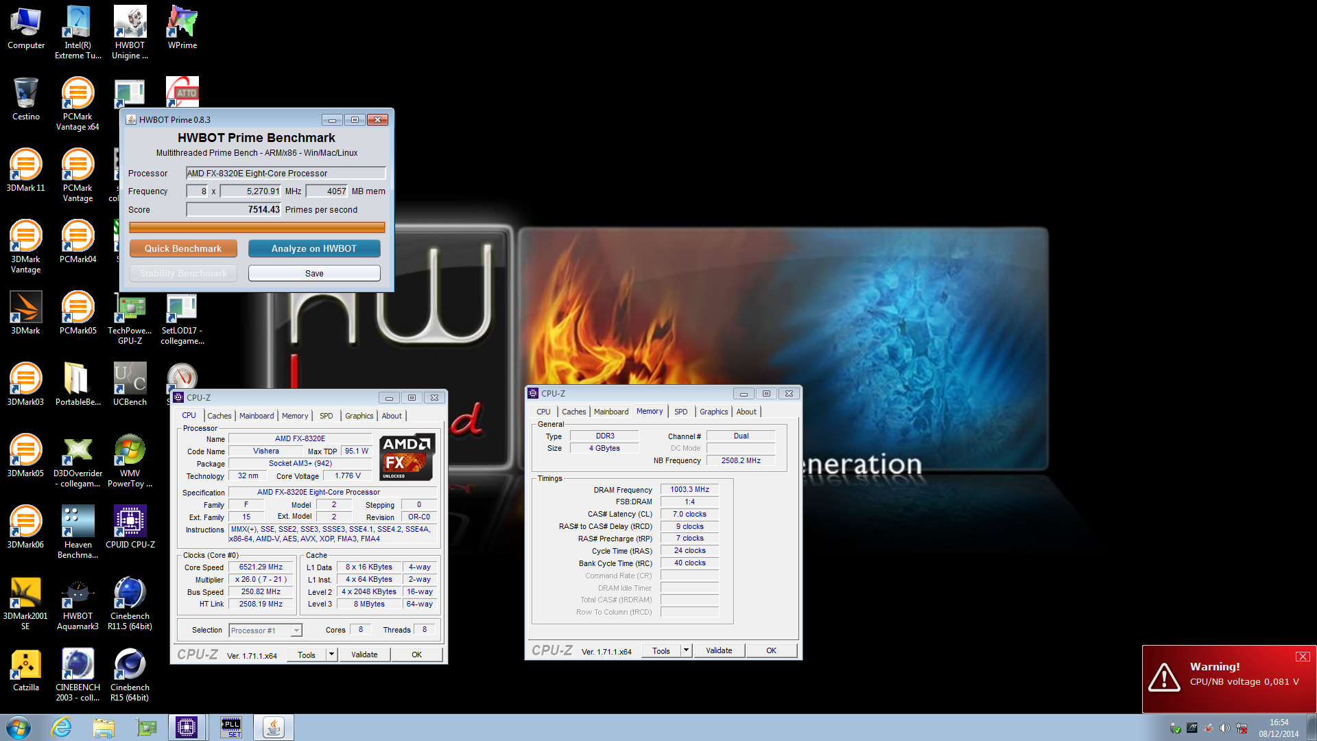Launch HWBOT Unigine desktop shortcut
Viewport: 1317px width, 741px height.
point(130,32)
